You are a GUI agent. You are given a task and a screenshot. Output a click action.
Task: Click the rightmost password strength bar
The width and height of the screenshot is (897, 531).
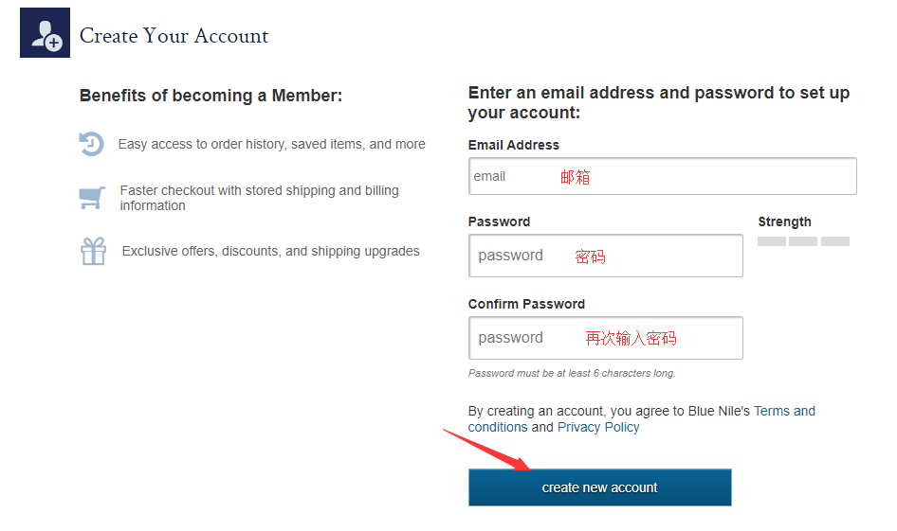coord(834,241)
